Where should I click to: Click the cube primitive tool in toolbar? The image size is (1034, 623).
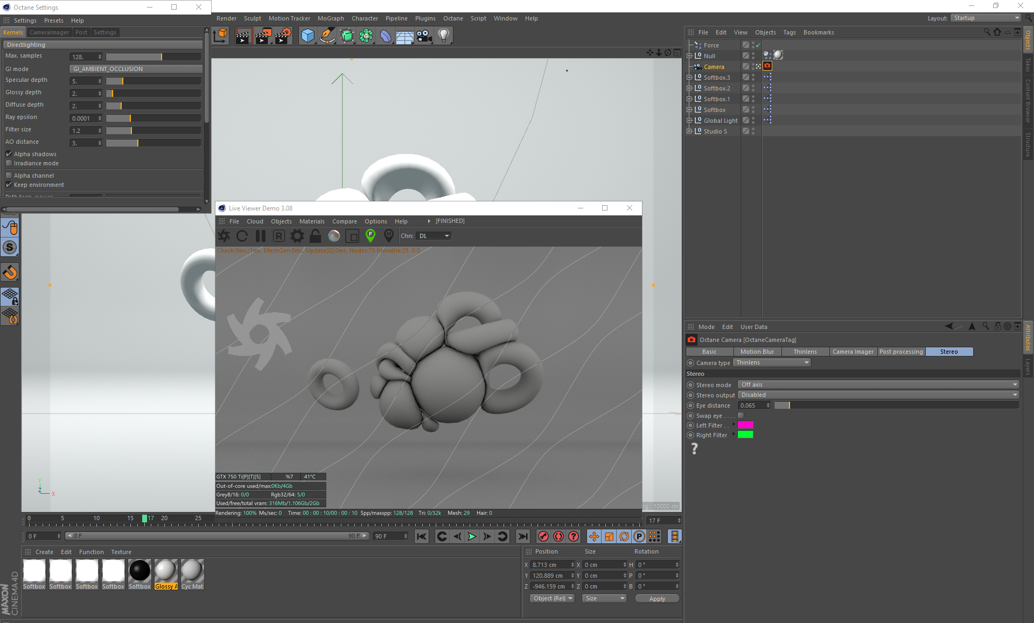[308, 36]
